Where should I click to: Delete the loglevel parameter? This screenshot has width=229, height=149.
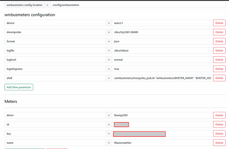[x=219, y=60]
